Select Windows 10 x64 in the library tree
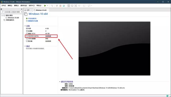171x97 pixels. point(13,18)
